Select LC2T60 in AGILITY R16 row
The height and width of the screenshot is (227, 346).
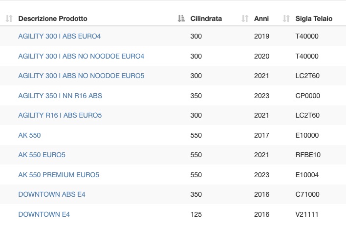coord(307,115)
